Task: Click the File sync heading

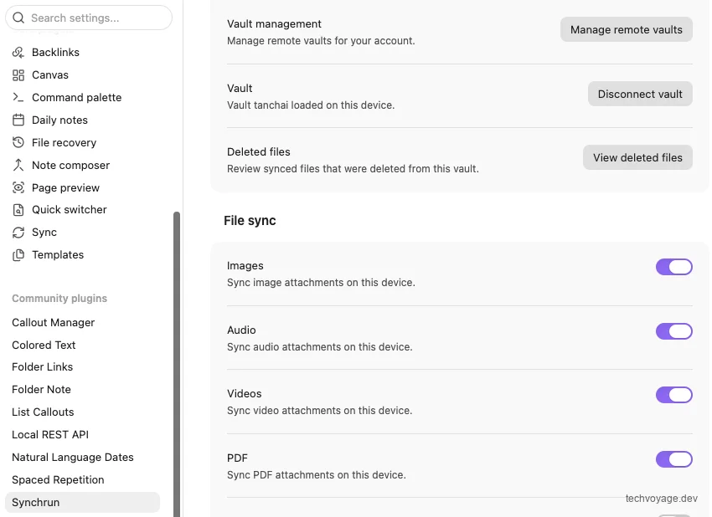Action: coord(250,220)
